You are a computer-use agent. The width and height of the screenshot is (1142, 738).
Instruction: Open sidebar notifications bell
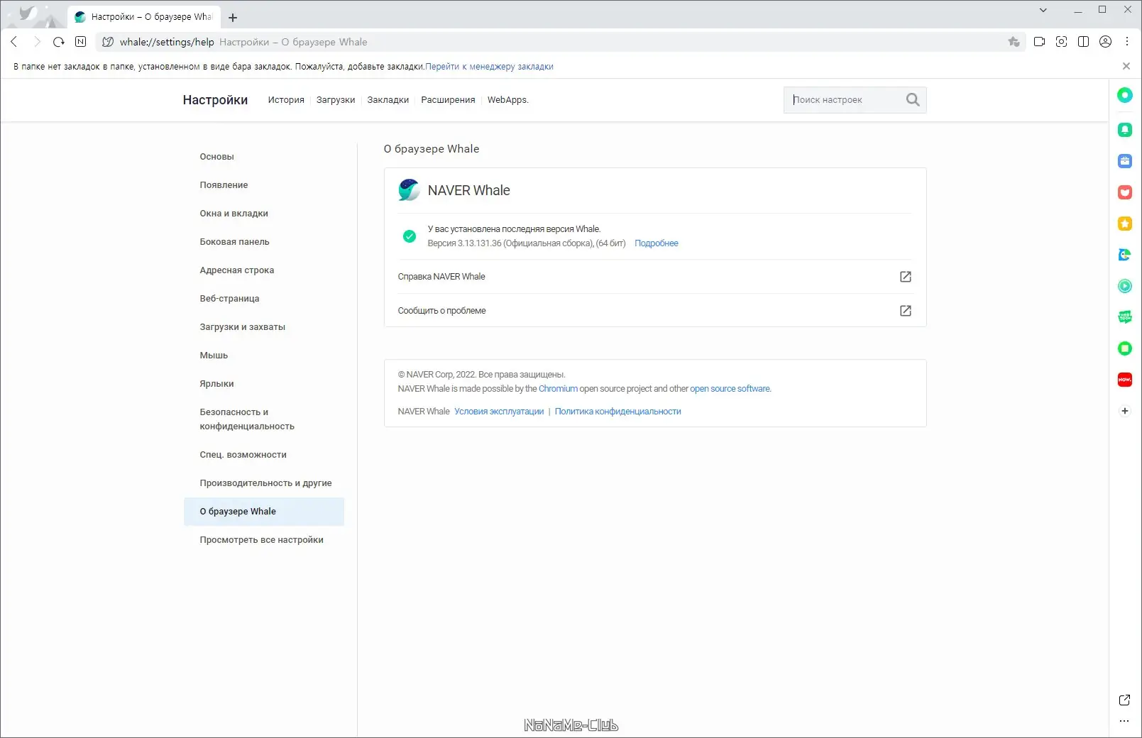pyautogui.click(x=1125, y=129)
